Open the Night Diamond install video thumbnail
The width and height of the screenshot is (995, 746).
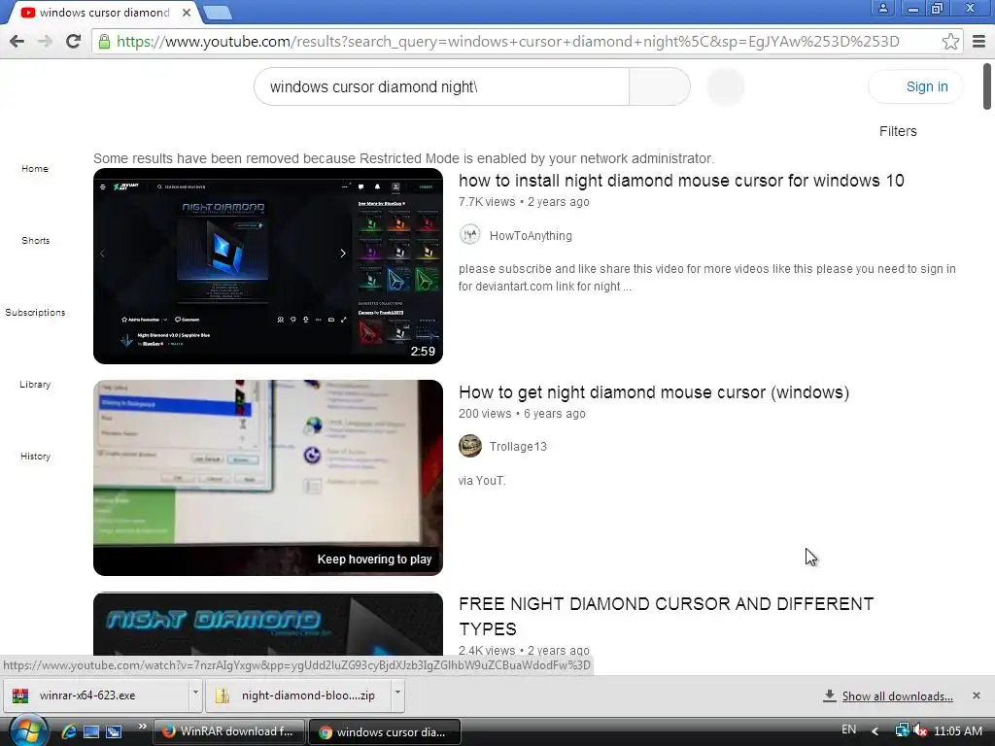(x=268, y=266)
